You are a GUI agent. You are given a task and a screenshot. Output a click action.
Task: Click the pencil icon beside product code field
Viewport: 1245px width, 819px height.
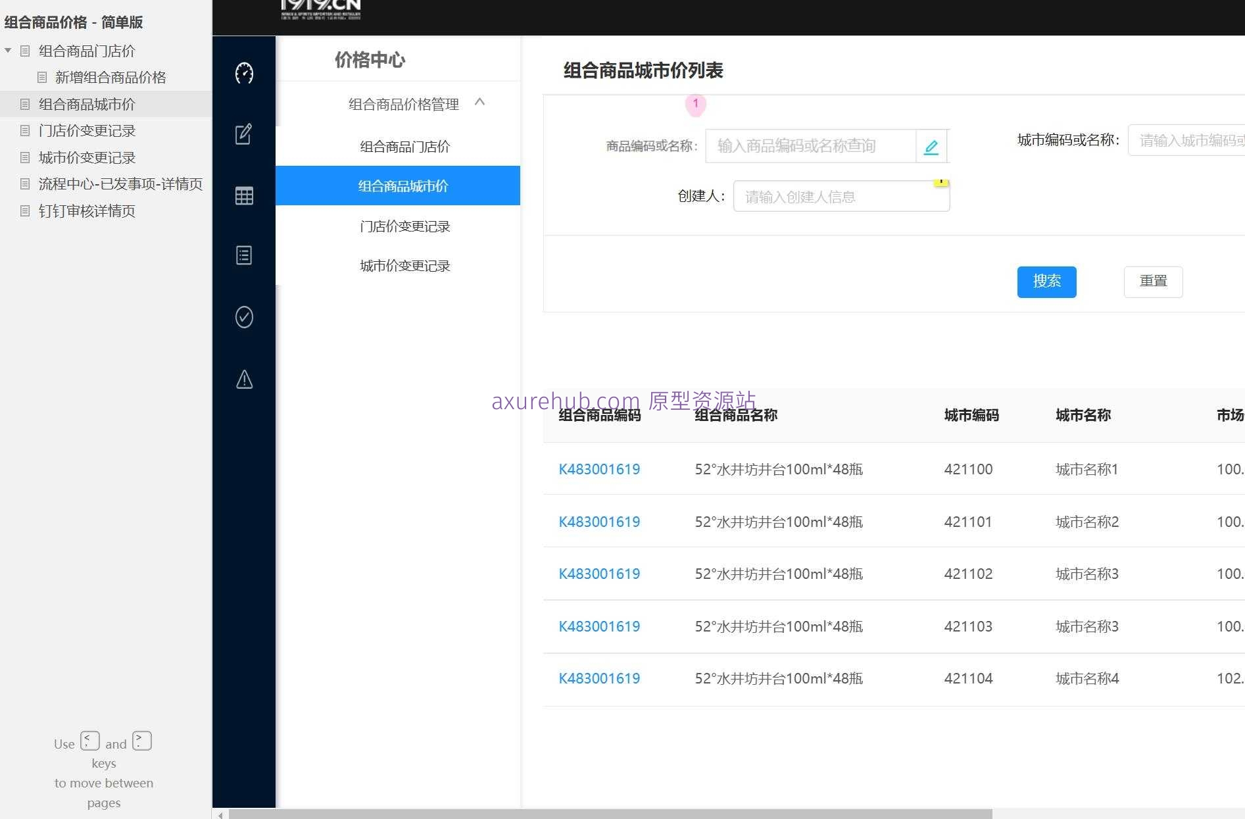(x=931, y=146)
